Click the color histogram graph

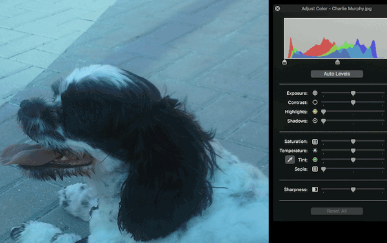(x=335, y=38)
